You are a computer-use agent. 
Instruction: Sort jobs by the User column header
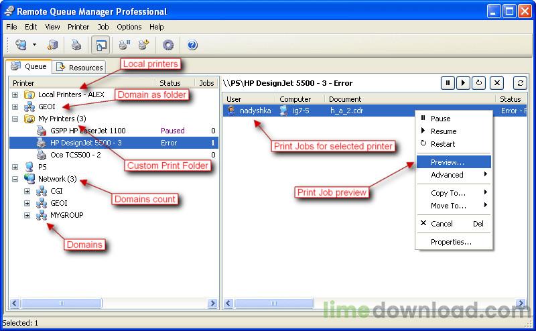coord(249,99)
